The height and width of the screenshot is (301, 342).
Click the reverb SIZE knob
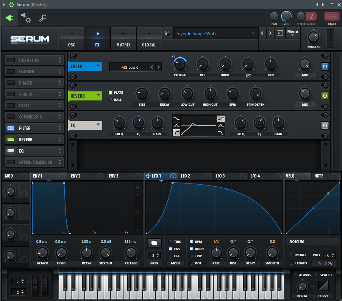(142, 94)
